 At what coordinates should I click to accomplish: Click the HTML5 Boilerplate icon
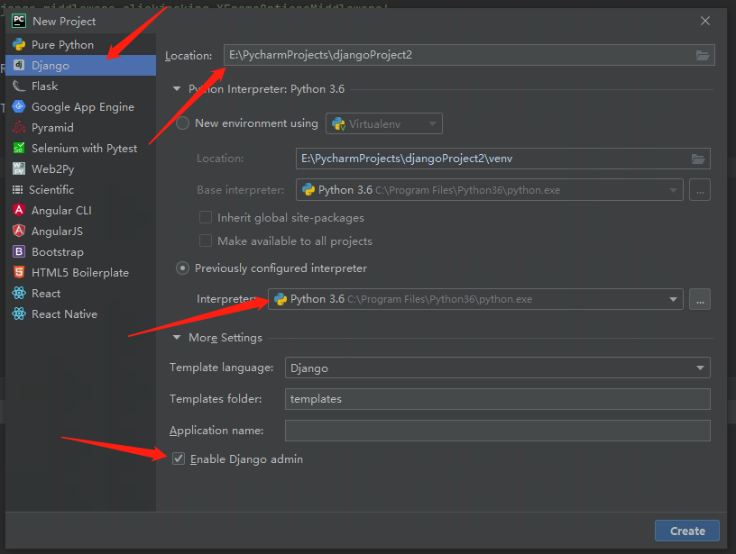click(x=19, y=272)
